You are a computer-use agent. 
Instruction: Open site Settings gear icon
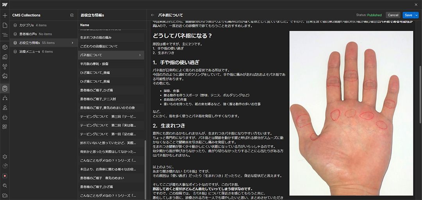click(5, 157)
